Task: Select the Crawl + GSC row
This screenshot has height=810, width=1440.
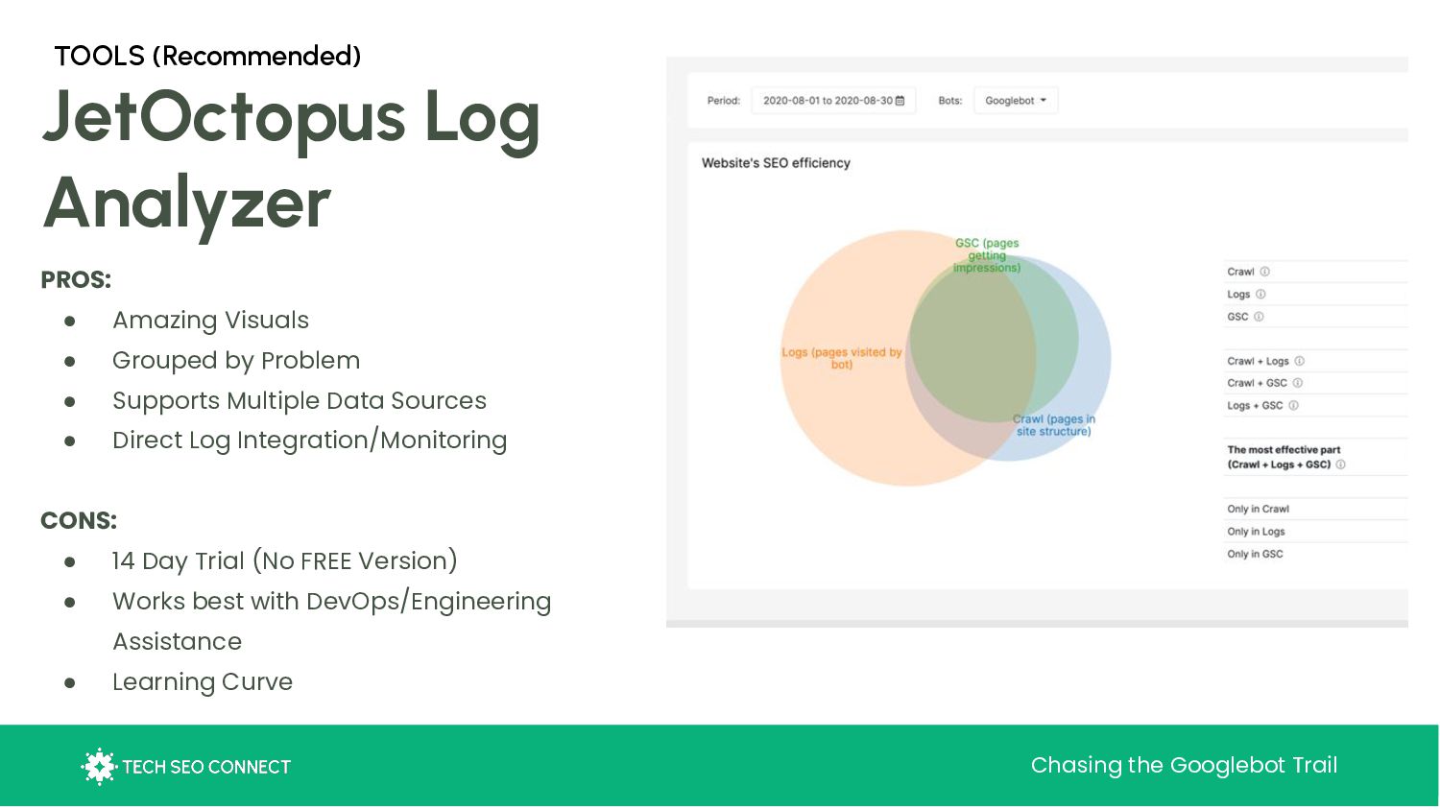Action: (1315, 383)
